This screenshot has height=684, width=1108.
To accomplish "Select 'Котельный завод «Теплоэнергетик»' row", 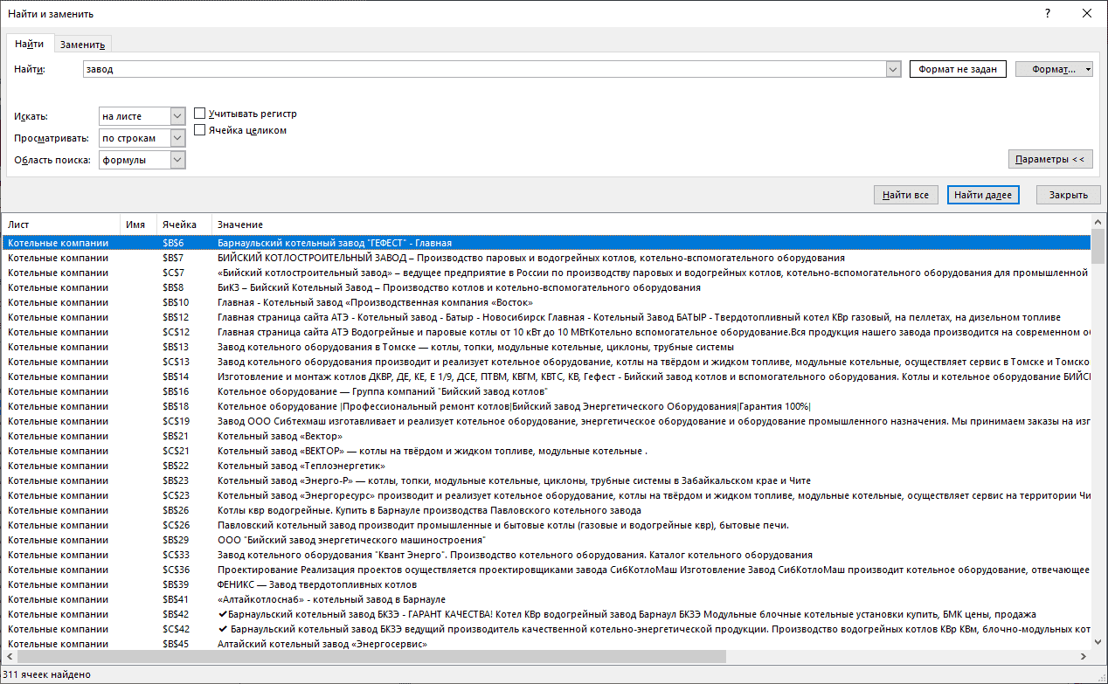I will pyautogui.click(x=546, y=466).
